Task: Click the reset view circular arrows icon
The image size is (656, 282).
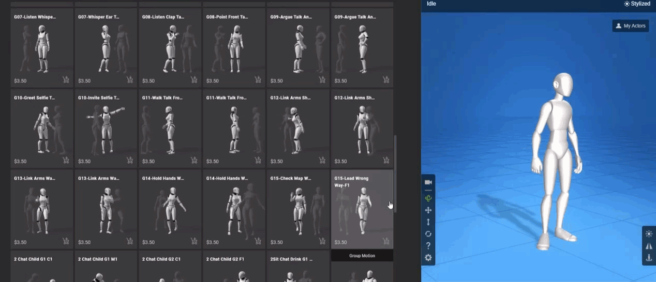Action: pyautogui.click(x=428, y=234)
